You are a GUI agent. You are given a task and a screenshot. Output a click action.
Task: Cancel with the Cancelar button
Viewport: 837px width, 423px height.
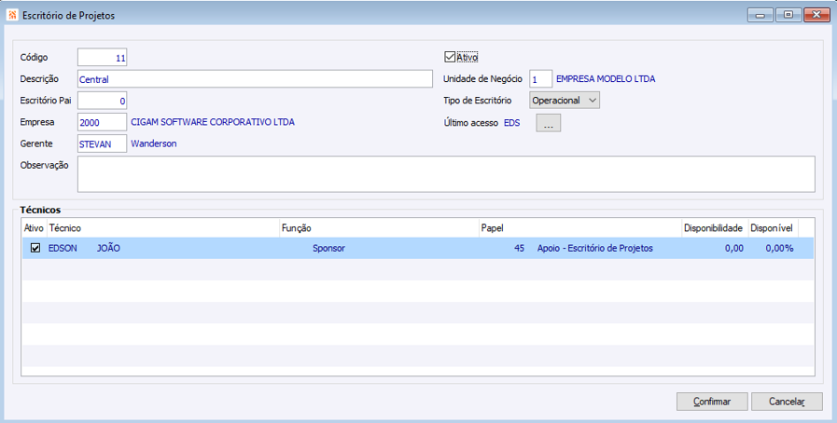[787, 402]
